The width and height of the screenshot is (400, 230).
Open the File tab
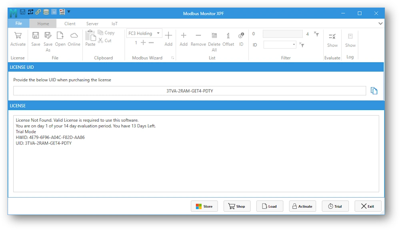point(19,23)
